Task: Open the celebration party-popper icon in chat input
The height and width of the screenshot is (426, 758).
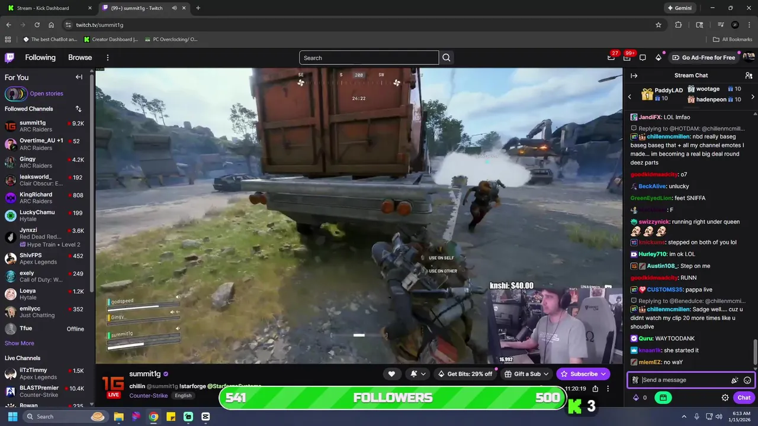Action: (x=734, y=380)
